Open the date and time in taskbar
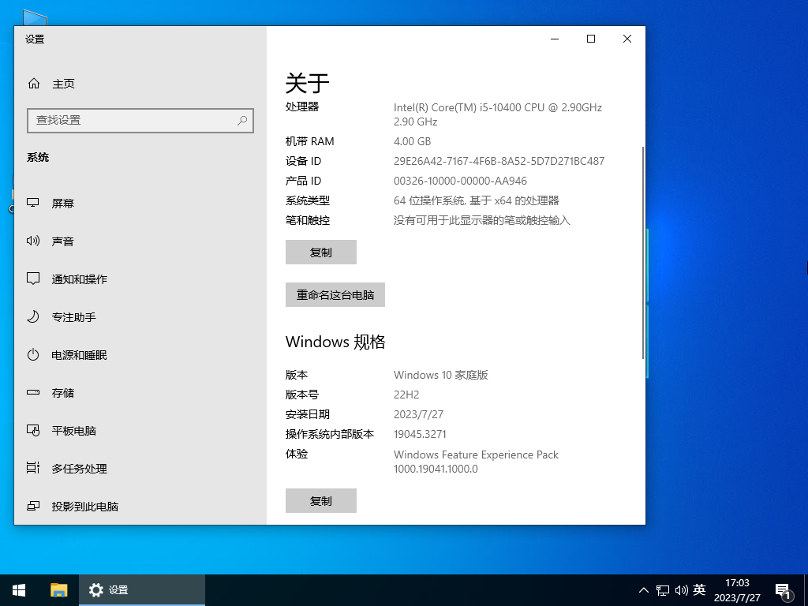808x606 pixels. 737,589
